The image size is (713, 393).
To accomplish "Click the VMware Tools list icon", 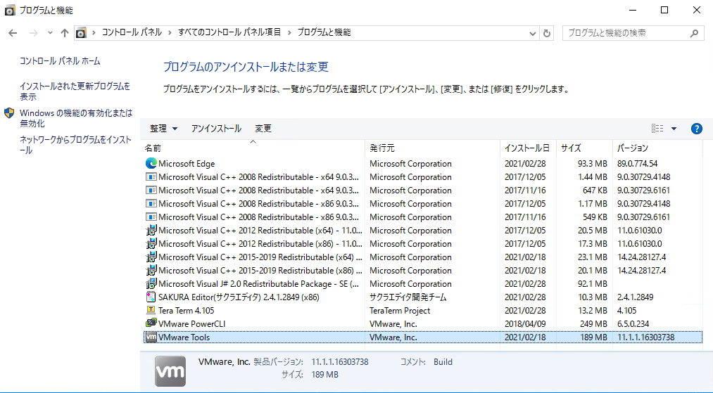I will coord(151,337).
